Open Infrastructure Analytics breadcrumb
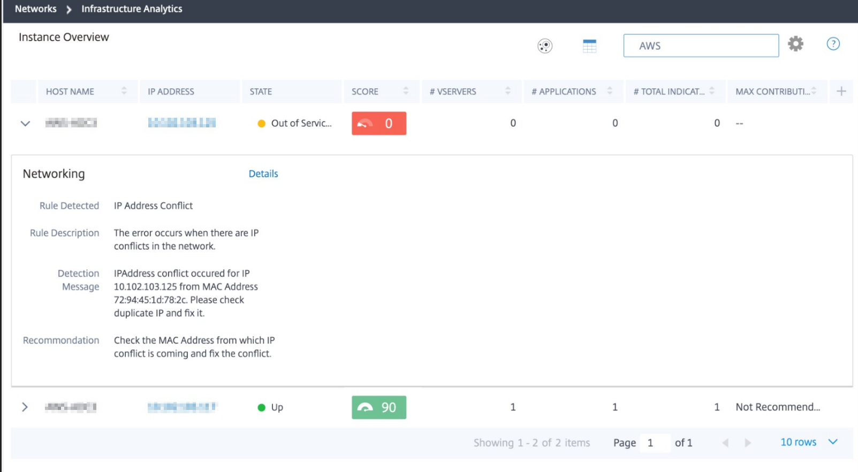The width and height of the screenshot is (858, 472). (x=132, y=9)
